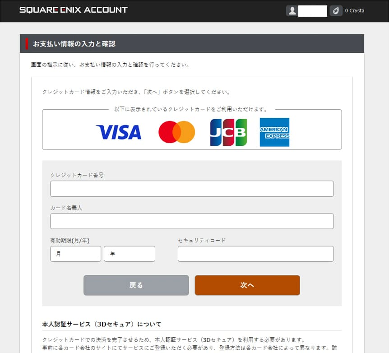The height and width of the screenshot is (353, 389).
Task: Focus the カード名義人 input field
Action: 192,221
